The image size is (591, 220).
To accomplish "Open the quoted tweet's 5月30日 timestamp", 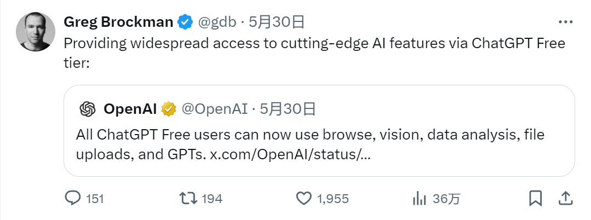I will coord(288,109).
